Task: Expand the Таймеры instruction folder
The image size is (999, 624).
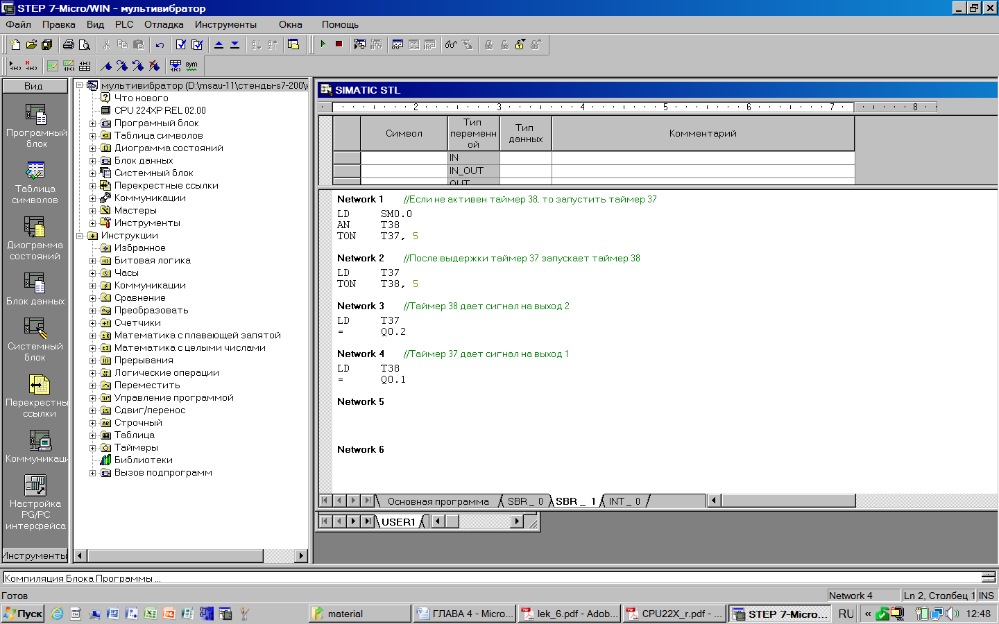Action: pyautogui.click(x=92, y=448)
